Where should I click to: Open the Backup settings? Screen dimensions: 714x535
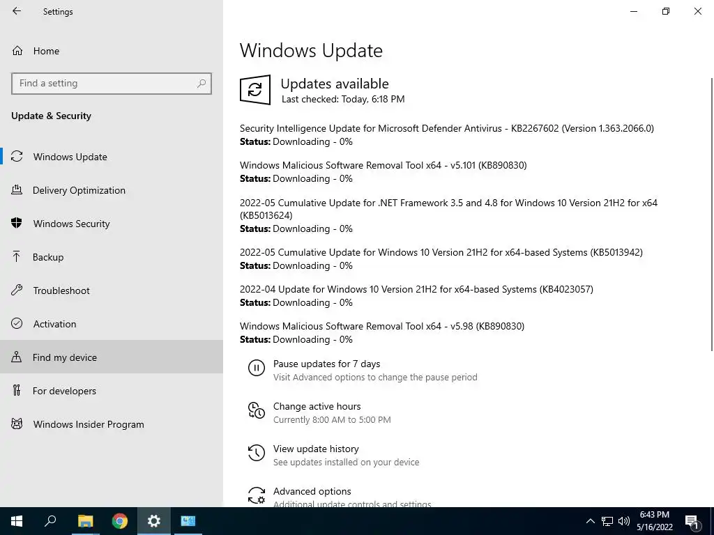click(x=112, y=257)
